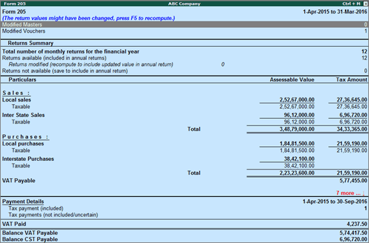
Task: Open the Modified Vouchers row
Action: click(x=184, y=31)
